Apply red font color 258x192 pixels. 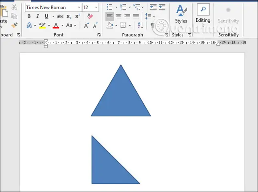click(x=56, y=26)
